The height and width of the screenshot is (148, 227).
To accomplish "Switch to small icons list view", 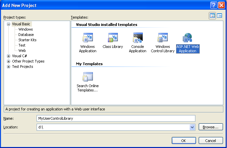I will tap(220, 16).
